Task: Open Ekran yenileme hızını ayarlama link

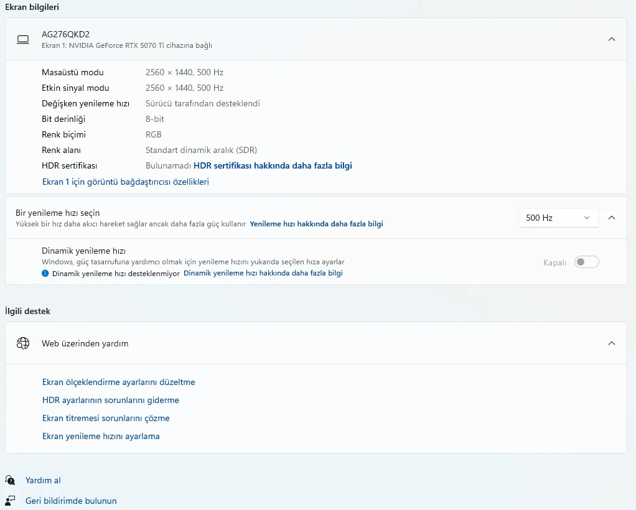Action: click(101, 436)
